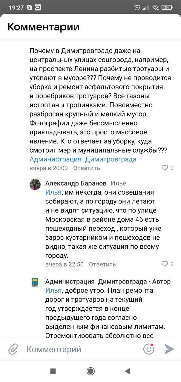Tap the Илья mention in Баранов's reply
Screen dimensions: 181x382
point(53,192)
